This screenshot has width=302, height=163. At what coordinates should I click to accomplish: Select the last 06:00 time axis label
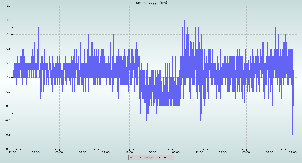coord(270,152)
